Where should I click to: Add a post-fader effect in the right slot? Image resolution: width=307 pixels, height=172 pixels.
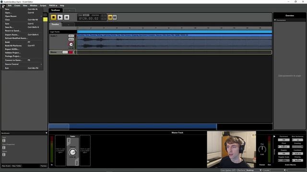pos(85,150)
